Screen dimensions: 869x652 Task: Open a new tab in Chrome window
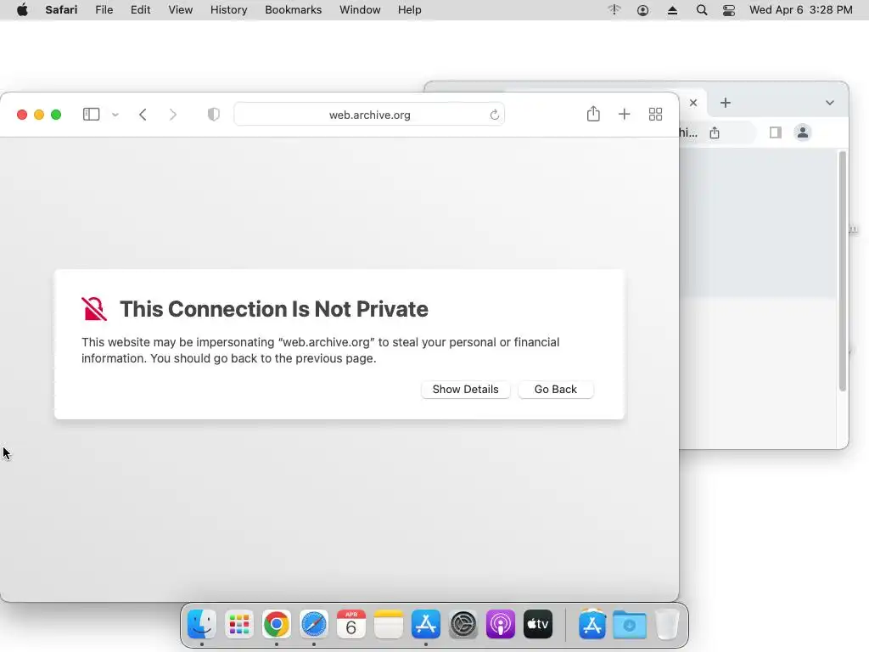(x=726, y=103)
